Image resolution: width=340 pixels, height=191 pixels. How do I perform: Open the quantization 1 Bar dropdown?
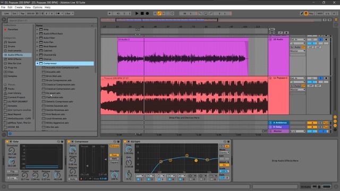tap(69, 13)
